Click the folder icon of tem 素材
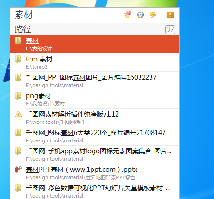This screenshot has width=214, height=199. click(18, 59)
